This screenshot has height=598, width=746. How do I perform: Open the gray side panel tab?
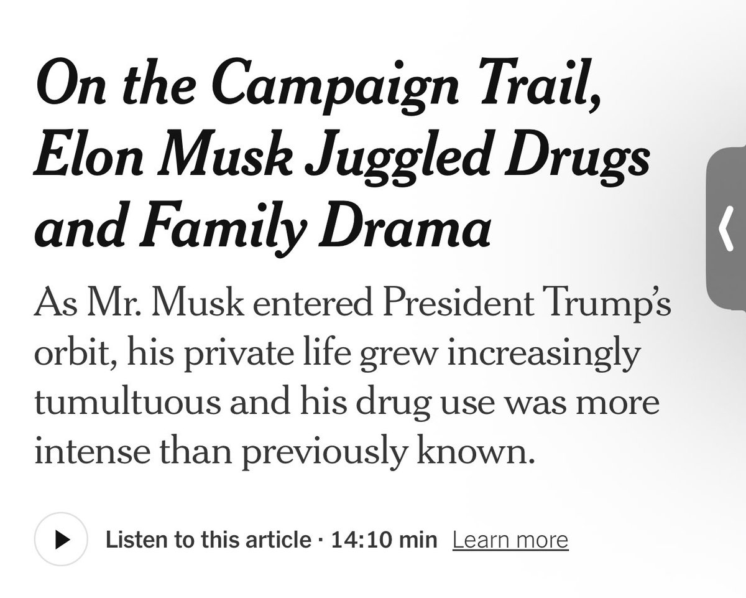click(x=727, y=229)
